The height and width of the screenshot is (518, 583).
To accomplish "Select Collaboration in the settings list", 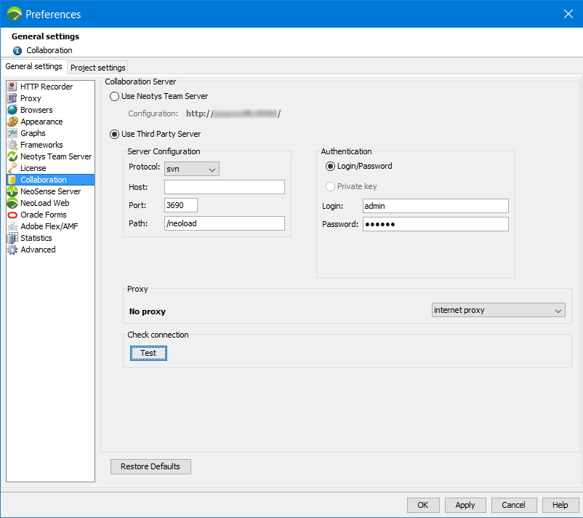I will point(51,180).
